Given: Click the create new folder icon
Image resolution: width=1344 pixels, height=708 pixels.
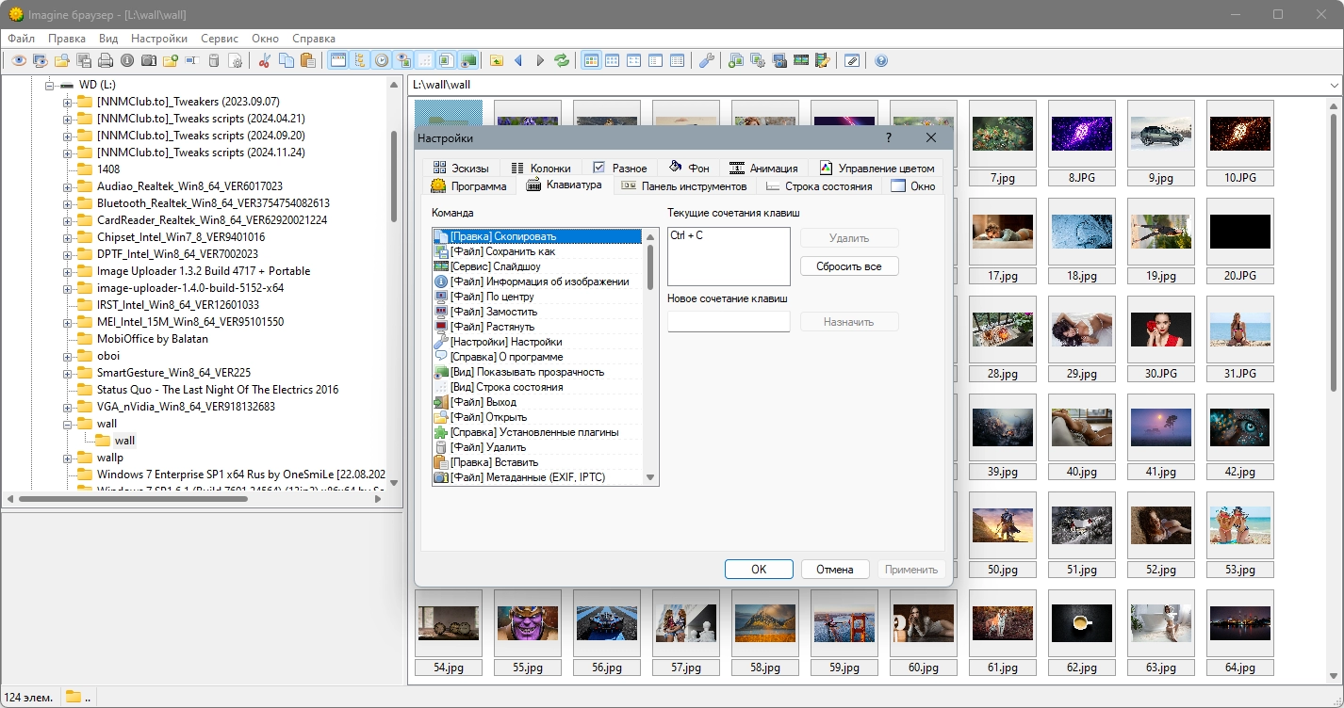Looking at the screenshot, I should point(171,61).
